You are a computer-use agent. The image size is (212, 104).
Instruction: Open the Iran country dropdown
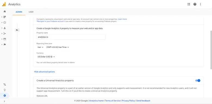pos(40,47)
